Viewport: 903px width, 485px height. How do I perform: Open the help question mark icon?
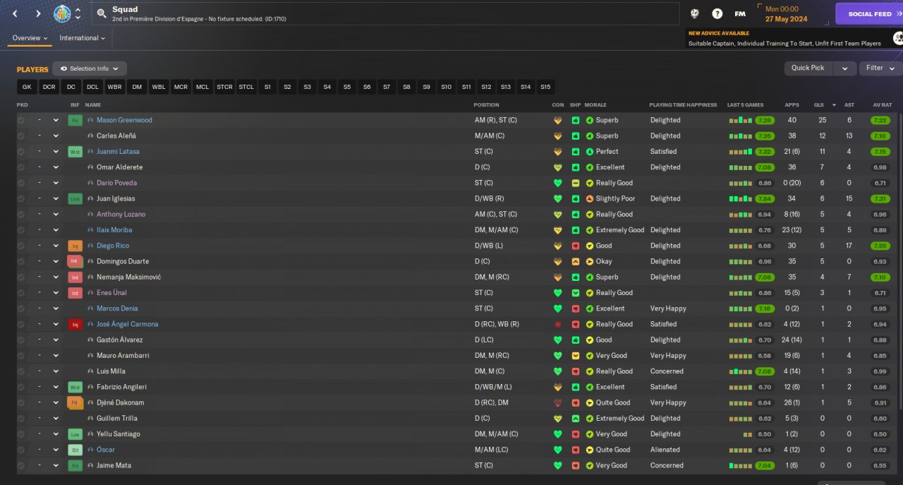717,13
